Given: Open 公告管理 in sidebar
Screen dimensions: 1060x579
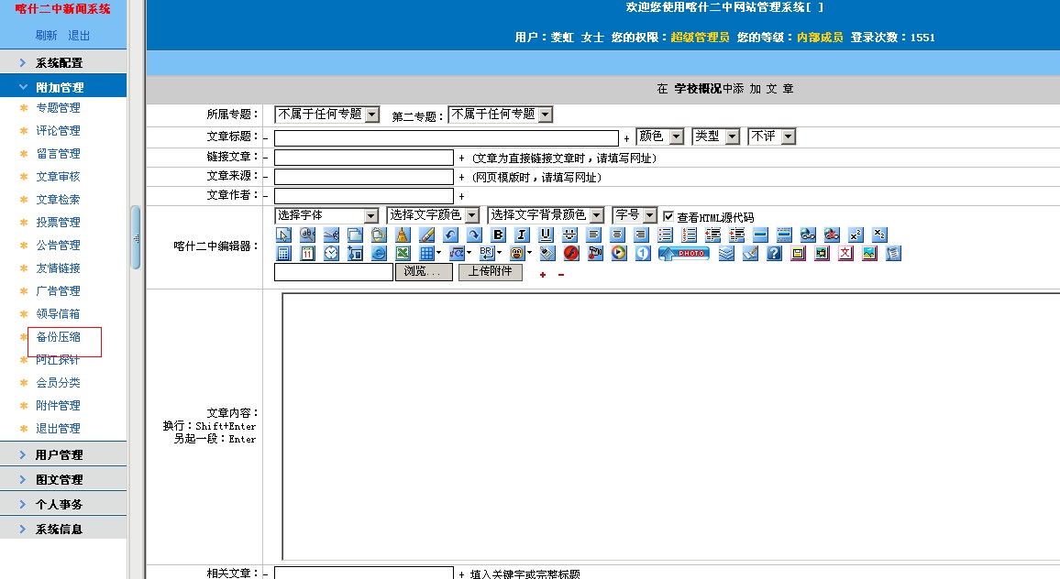Looking at the screenshot, I should point(58,246).
